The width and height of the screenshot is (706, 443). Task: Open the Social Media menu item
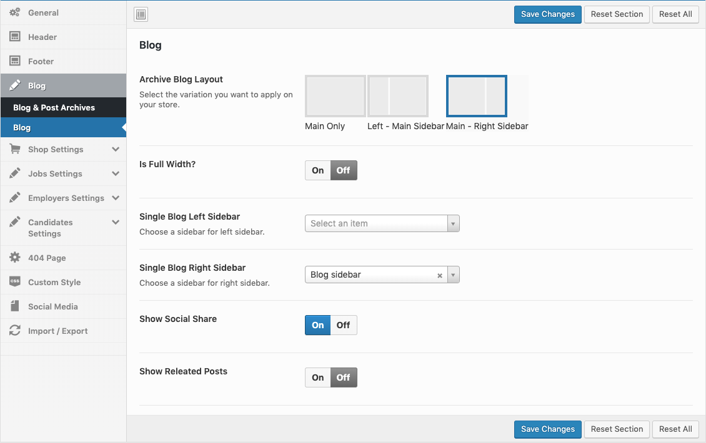point(53,306)
